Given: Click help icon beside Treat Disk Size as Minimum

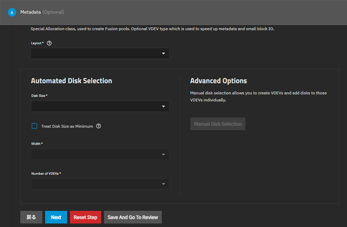Looking at the screenshot, I should point(98,126).
